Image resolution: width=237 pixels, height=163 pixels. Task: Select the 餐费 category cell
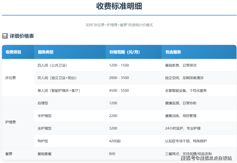[9, 154]
